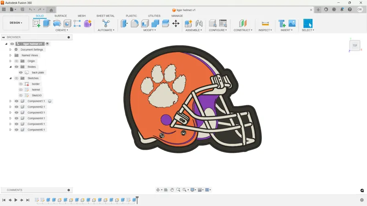Image resolution: width=367 pixels, height=206 pixels.
Task: Expand Named Views node
Action: pos(10,55)
